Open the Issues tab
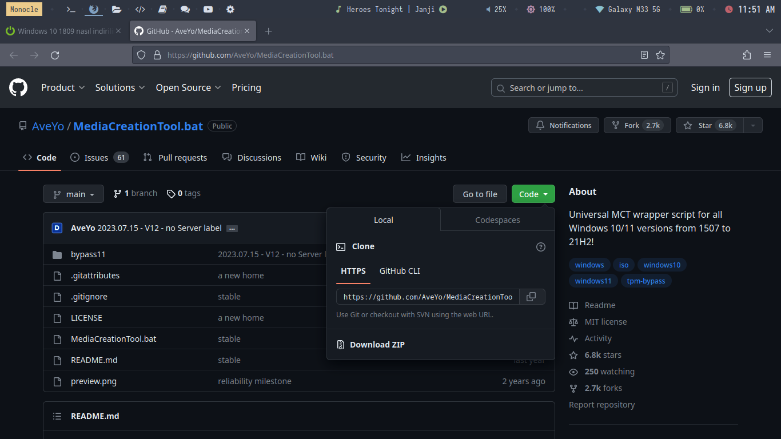Screen dimensions: 781x439 point(99,158)
